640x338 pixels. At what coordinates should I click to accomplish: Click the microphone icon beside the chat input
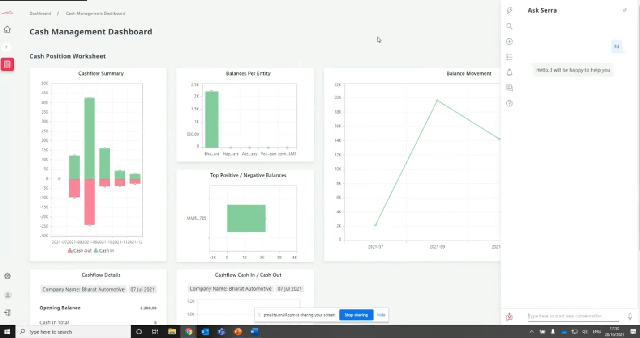pyautogui.click(x=630, y=316)
